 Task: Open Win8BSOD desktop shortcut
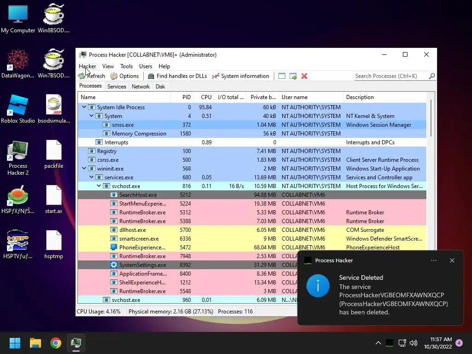53,18
